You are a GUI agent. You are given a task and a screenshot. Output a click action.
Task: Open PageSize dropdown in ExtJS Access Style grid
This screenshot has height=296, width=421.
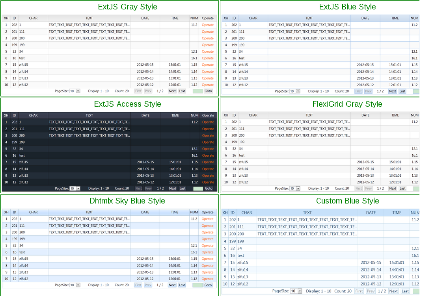(78, 189)
